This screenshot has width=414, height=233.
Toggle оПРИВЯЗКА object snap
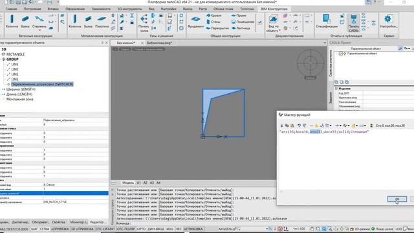coord(60,229)
